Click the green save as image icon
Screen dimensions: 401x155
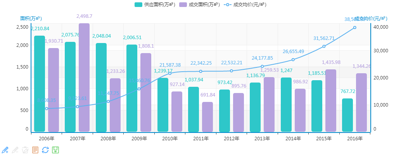(55, 150)
